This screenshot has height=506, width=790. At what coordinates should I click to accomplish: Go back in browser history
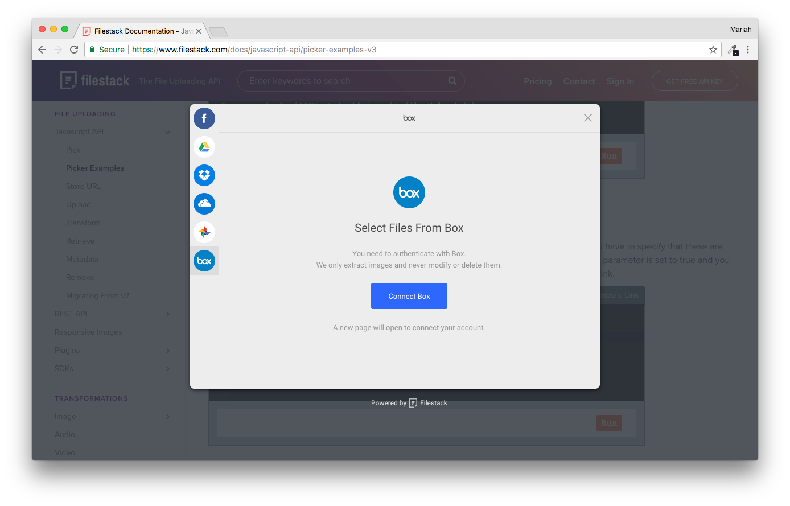click(x=42, y=50)
